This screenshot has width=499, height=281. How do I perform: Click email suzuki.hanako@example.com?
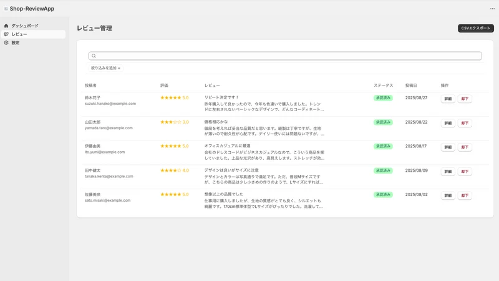tap(110, 104)
